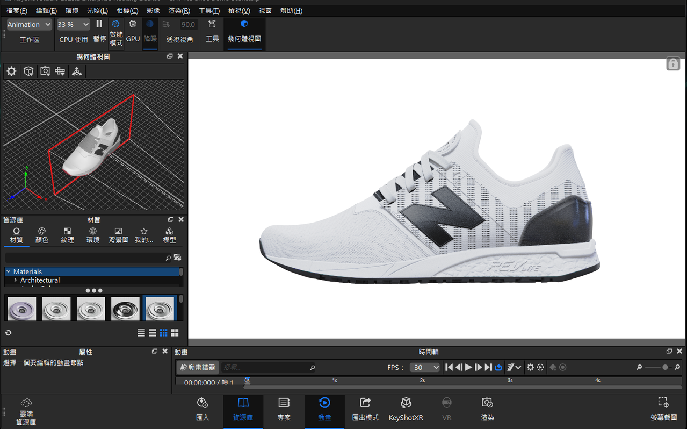Open 雲端資源庫 cloud library
The image size is (687, 429).
tap(26, 412)
